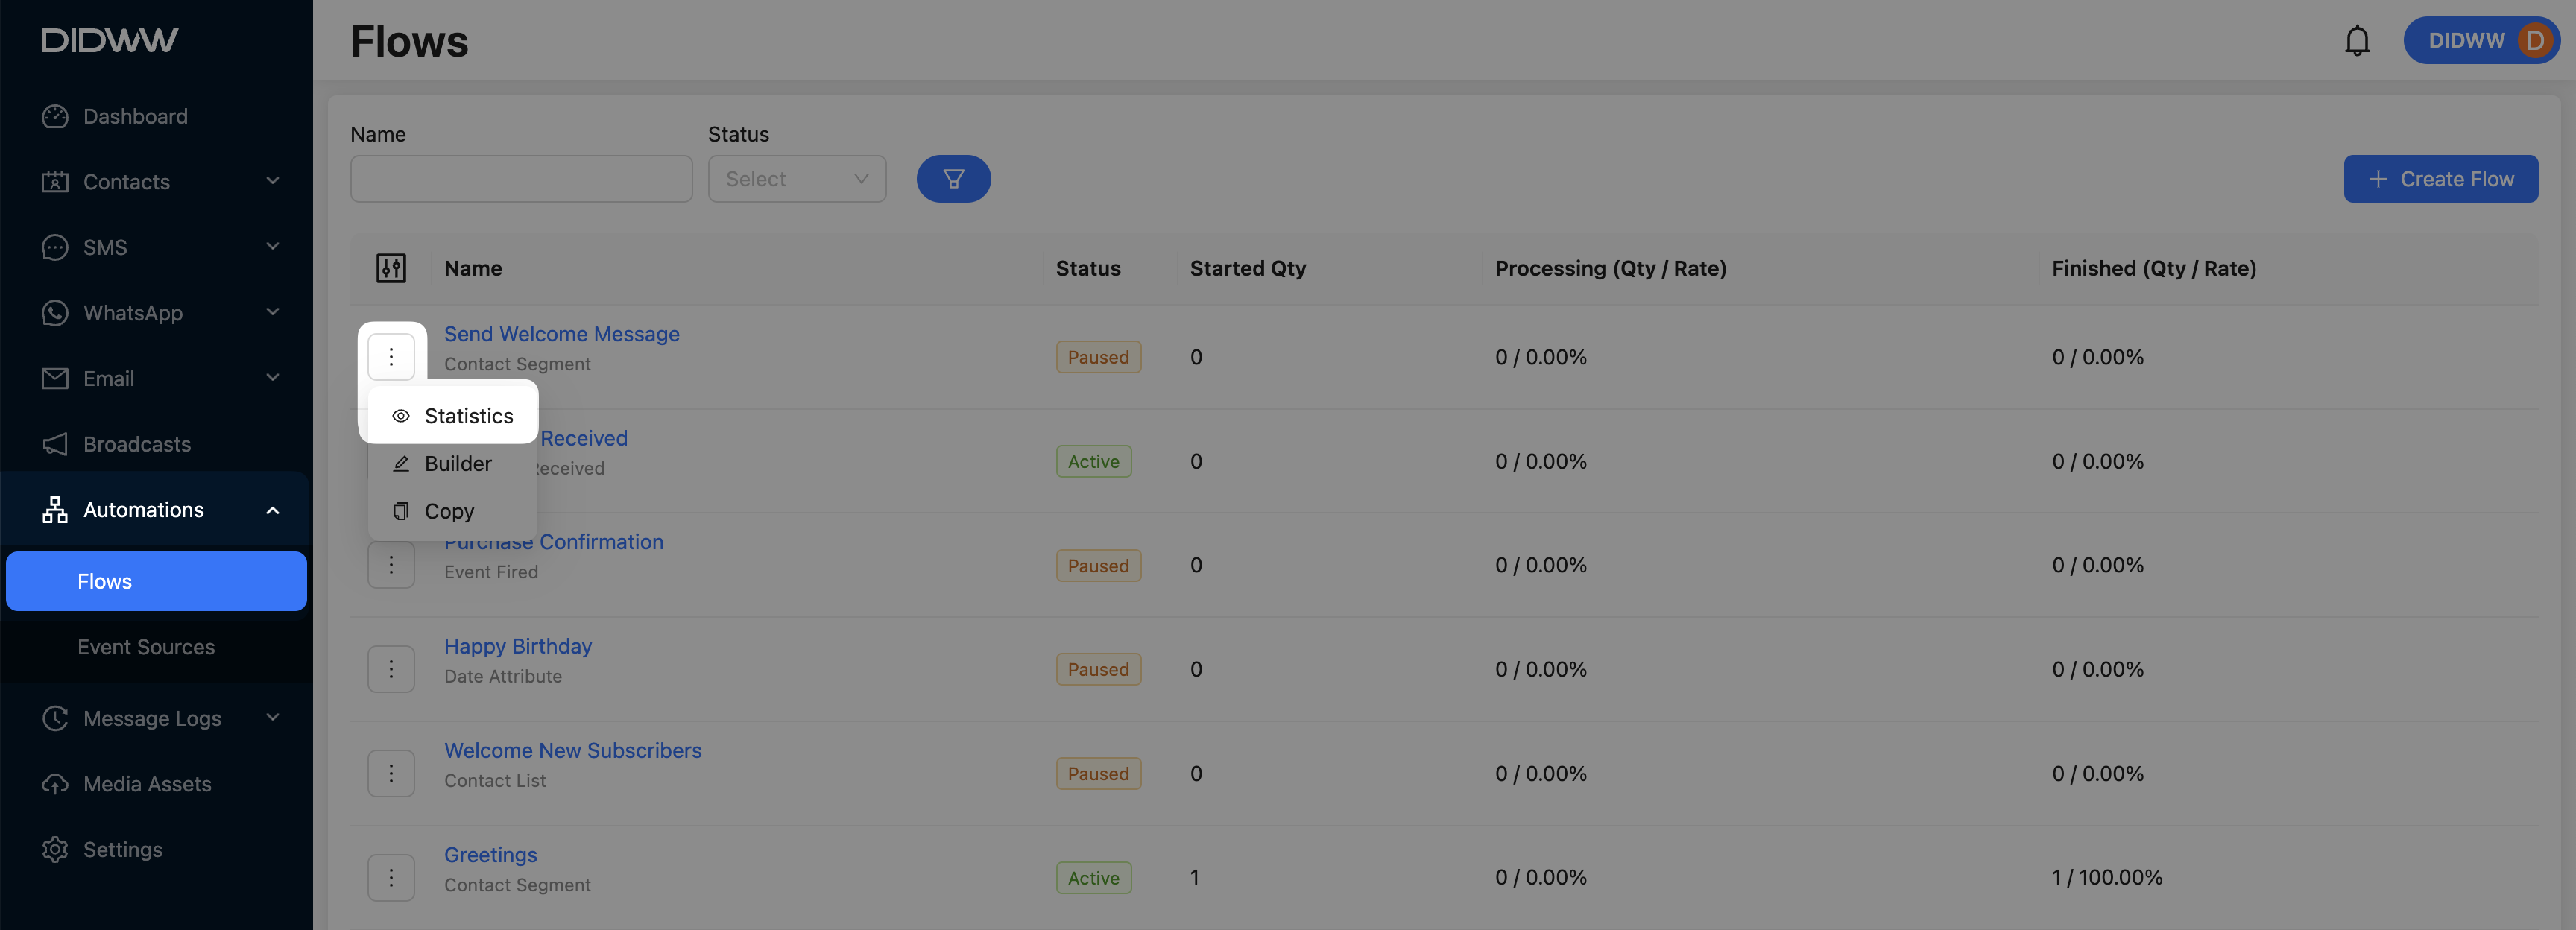This screenshot has width=2576, height=930.
Task: Go to Settings in the sidebar
Action: pyautogui.click(x=122, y=849)
